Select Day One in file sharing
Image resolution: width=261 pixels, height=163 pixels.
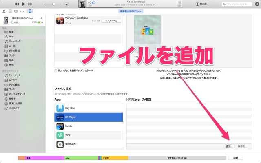pyautogui.click(x=88, y=108)
